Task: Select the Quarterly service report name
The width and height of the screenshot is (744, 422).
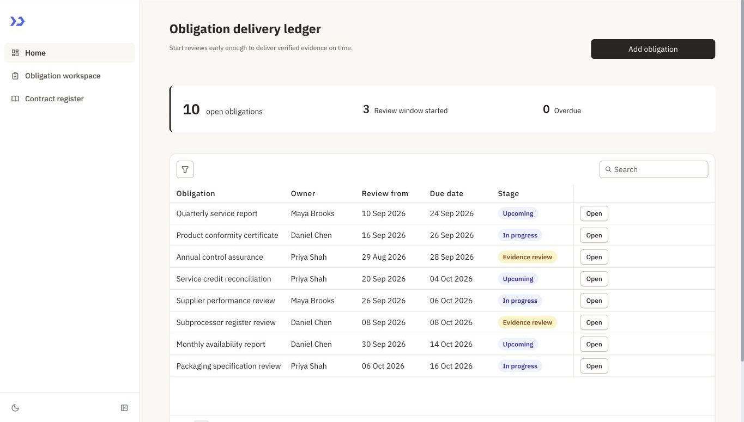Action: (217, 213)
